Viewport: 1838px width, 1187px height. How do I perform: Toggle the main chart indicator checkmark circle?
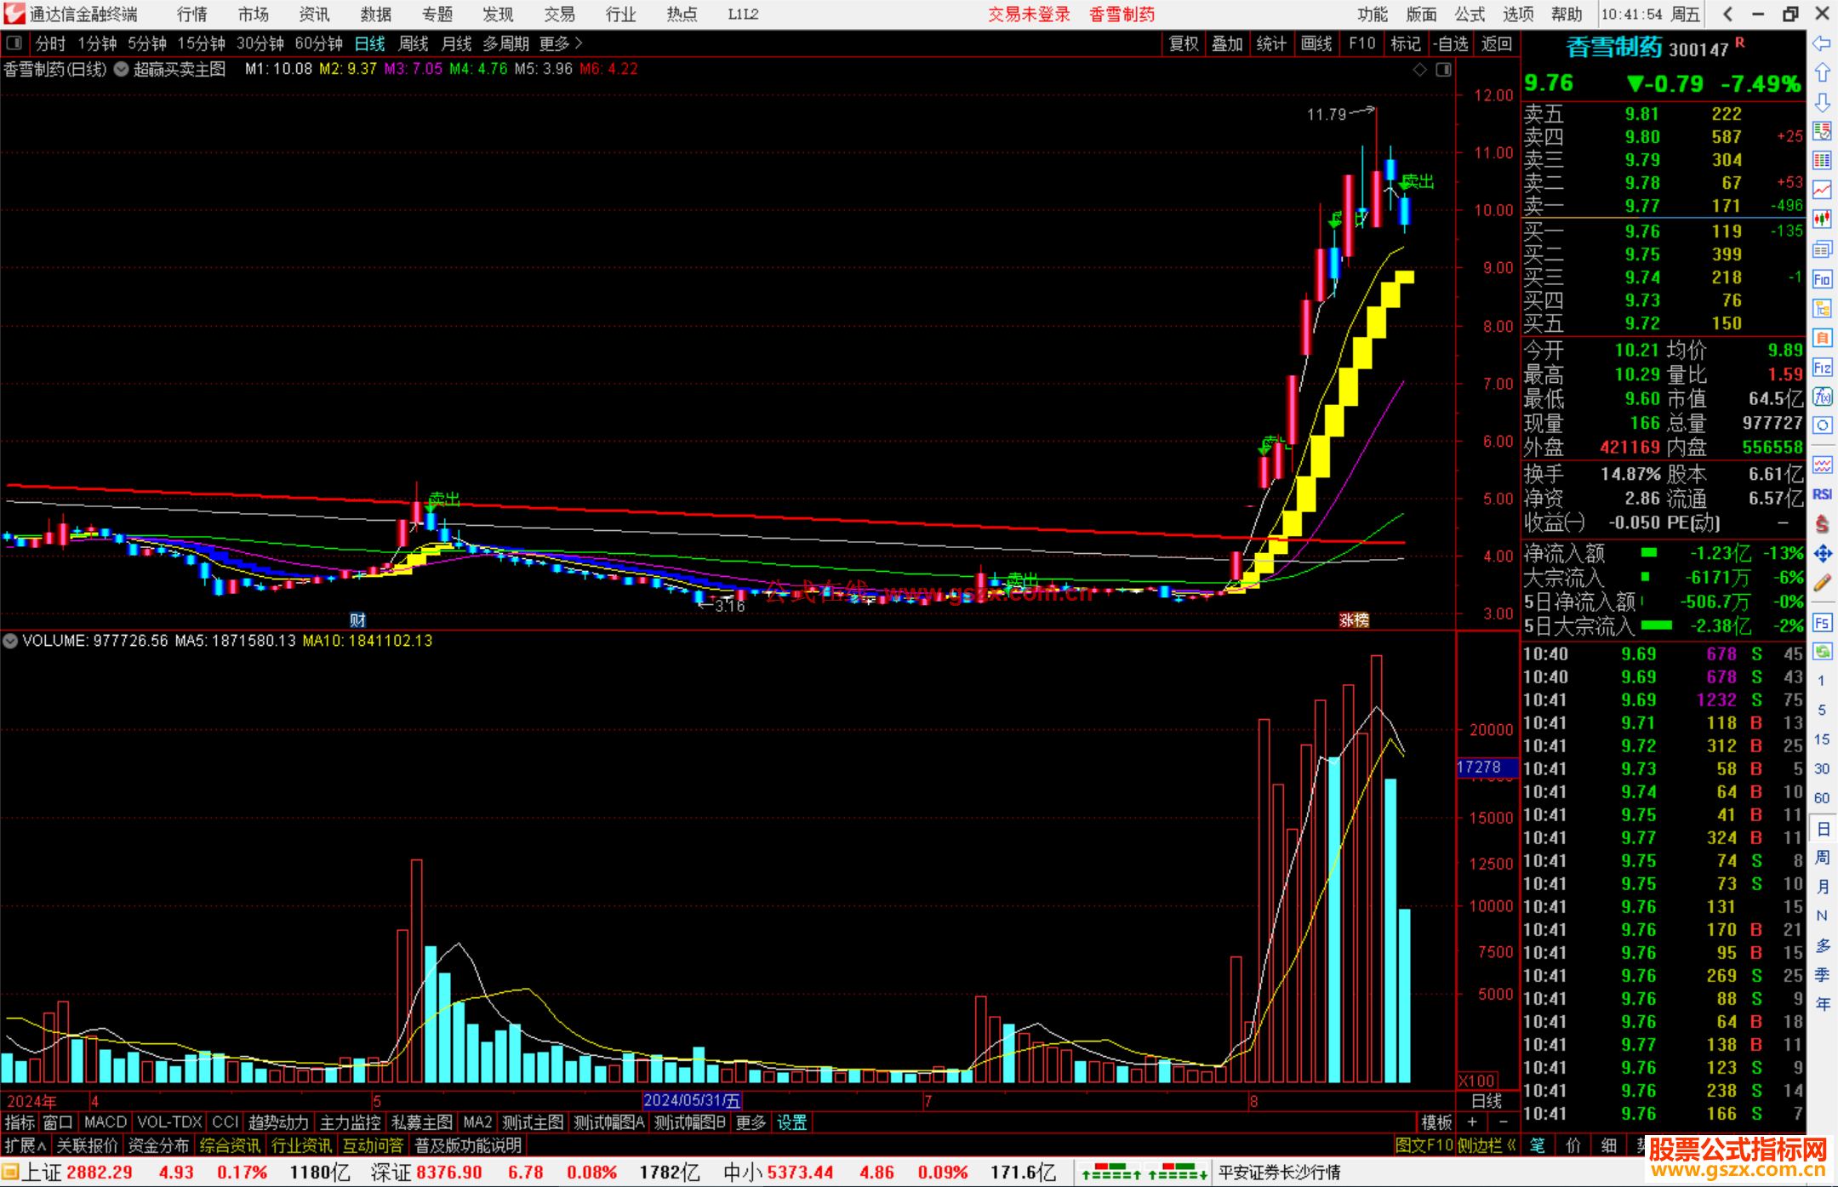122,69
